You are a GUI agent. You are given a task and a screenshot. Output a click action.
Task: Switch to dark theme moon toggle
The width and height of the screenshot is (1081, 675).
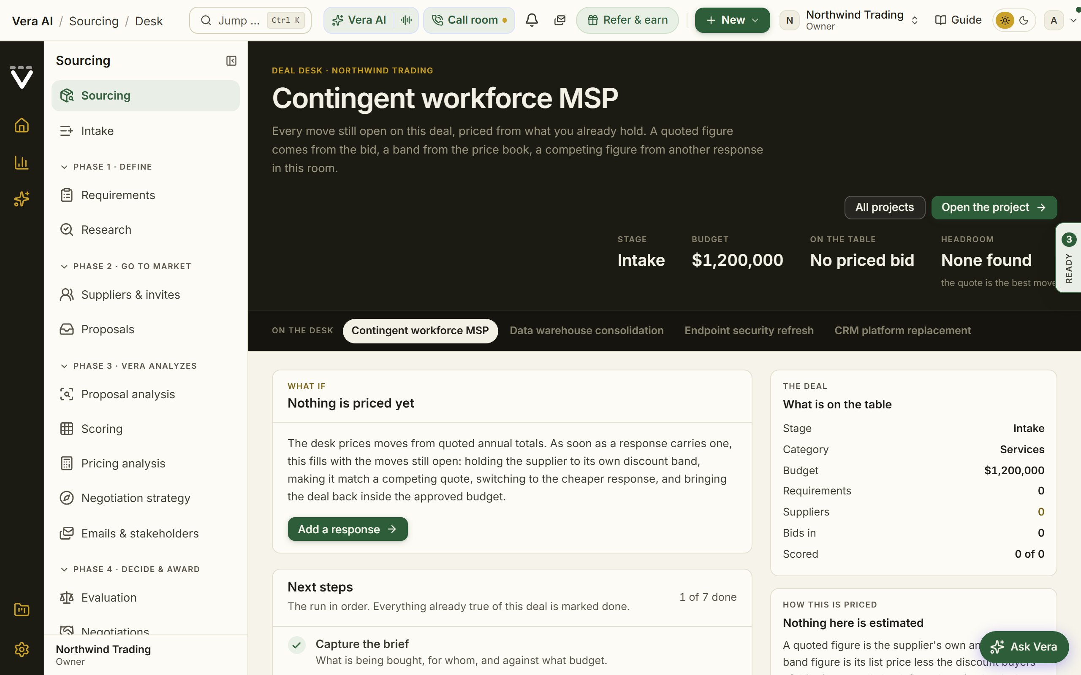[x=1024, y=20]
